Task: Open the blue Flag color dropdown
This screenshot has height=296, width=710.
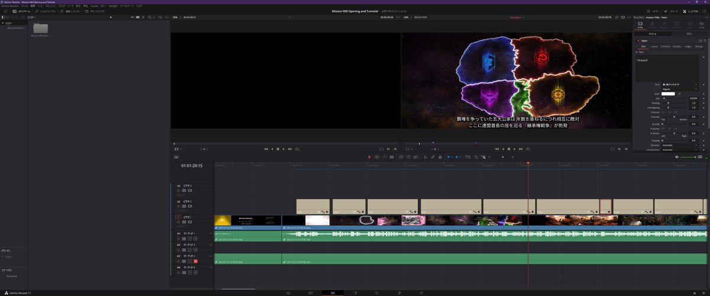Action: point(453,157)
